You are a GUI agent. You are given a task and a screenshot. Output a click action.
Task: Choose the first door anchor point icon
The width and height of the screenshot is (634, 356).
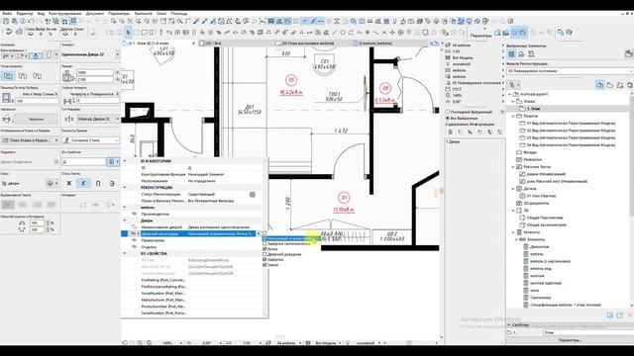click(x=8, y=76)
